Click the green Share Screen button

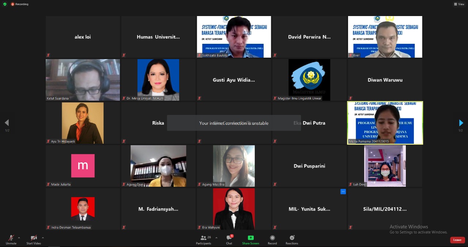coord(250,239)
